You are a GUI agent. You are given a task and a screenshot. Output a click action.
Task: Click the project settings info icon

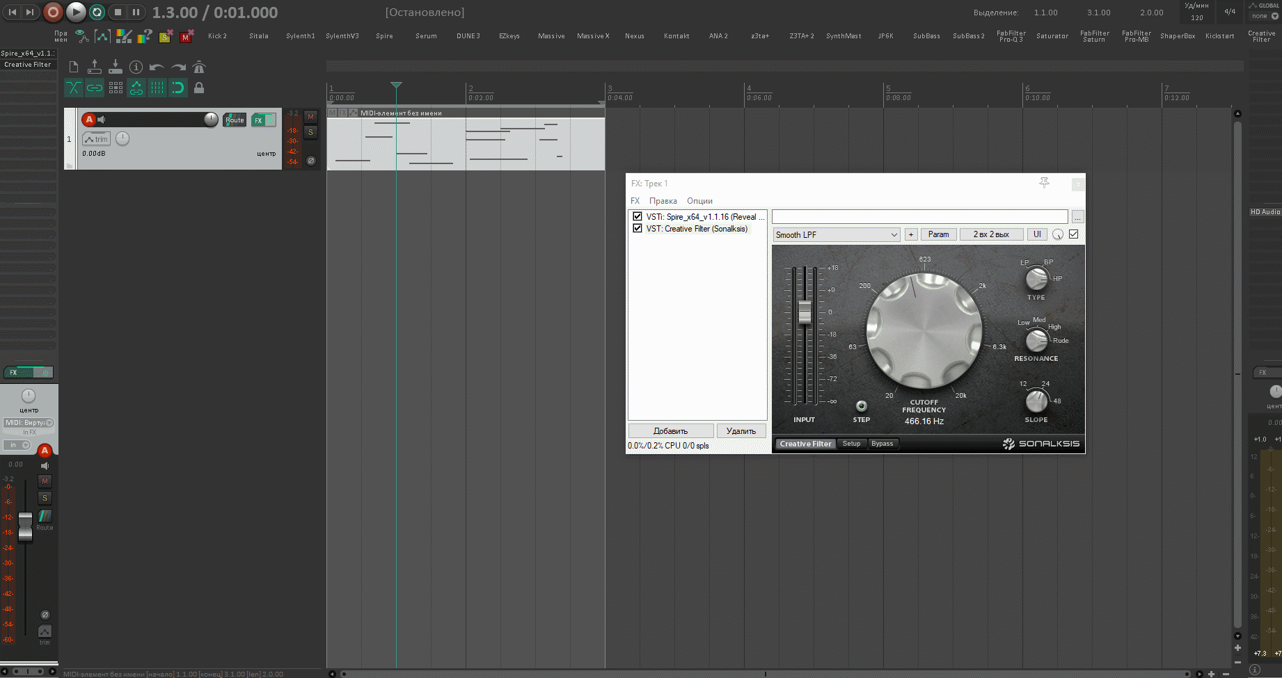(136, 67)
